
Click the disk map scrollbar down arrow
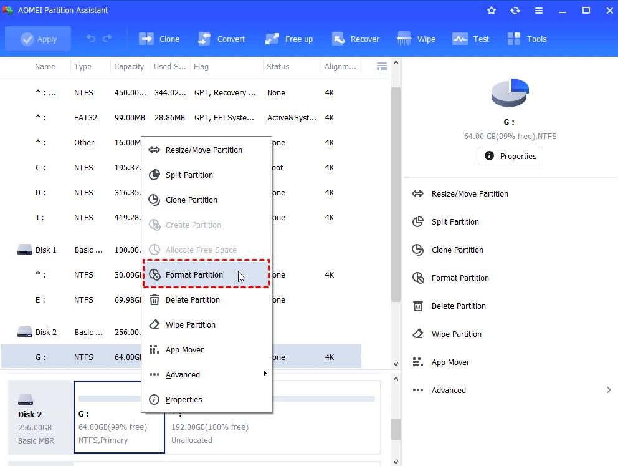tap(396, 462)
